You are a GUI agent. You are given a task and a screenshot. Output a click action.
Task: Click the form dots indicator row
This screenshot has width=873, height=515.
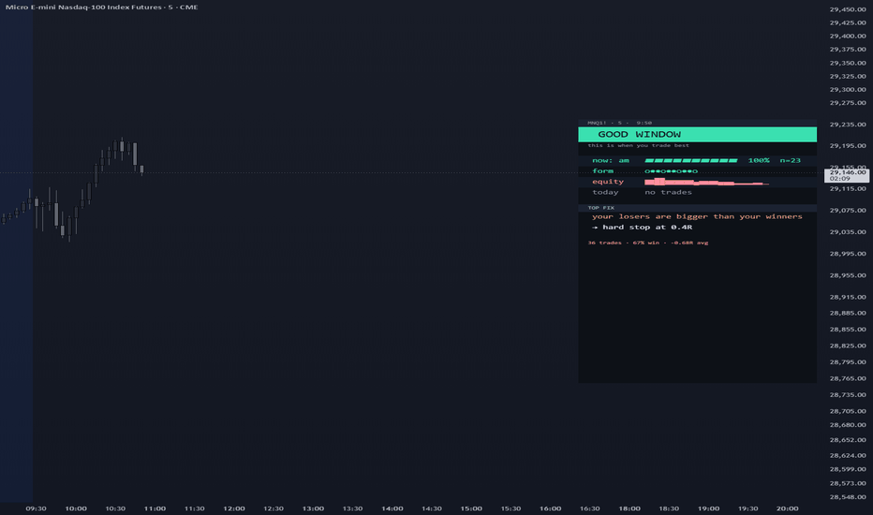pyautogui.click(x=671, y=171)
